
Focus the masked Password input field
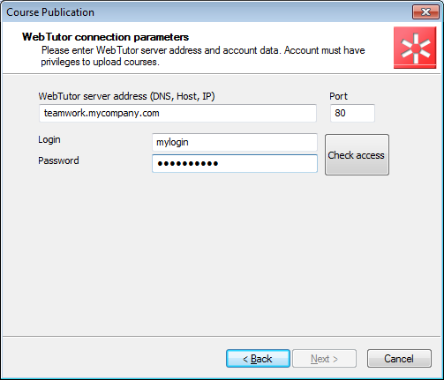coord(235,163)
